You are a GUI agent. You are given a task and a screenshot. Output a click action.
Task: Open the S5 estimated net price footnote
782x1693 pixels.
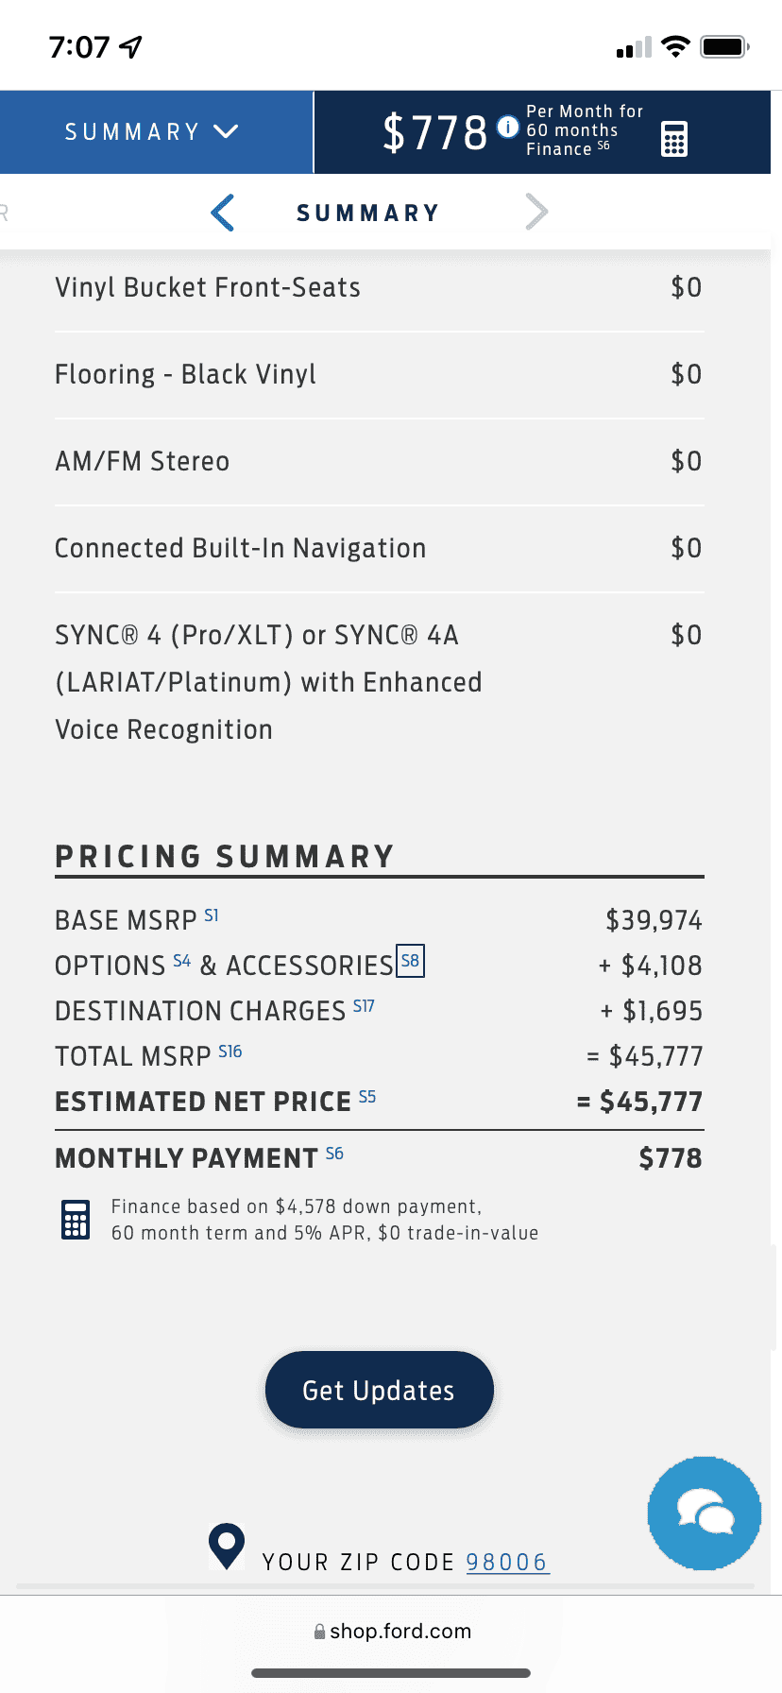click(367, 1097)
